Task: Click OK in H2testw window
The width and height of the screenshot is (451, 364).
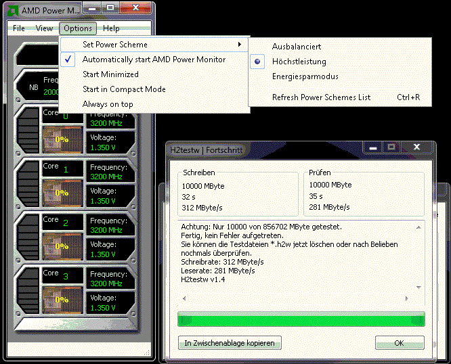Action: 400,343
